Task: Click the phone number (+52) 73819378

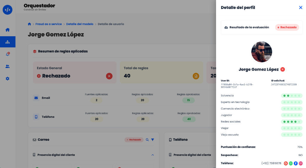Action: click(x=271, y=163)
